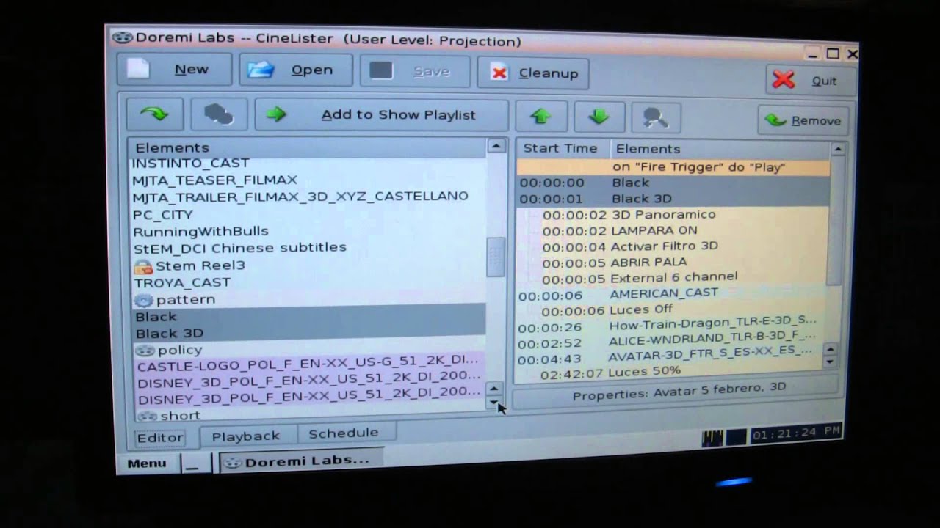Open the taskbar Menu
The image size is (940, 528).
(147, 463)
